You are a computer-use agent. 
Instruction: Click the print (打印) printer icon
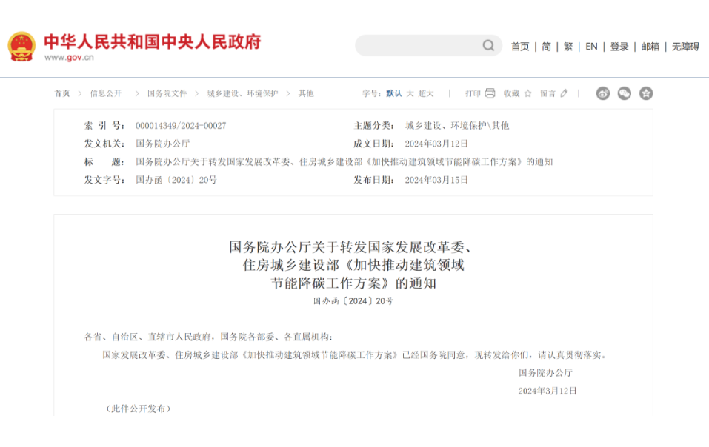(x=490, y=93)
